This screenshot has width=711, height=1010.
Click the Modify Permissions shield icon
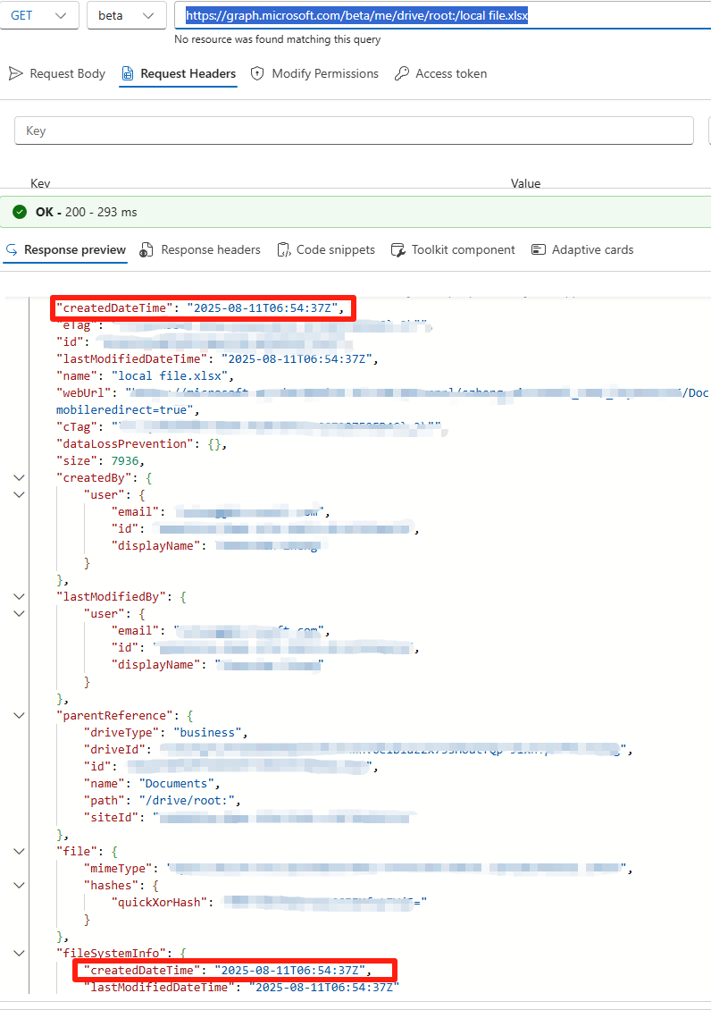click(257, 73)
